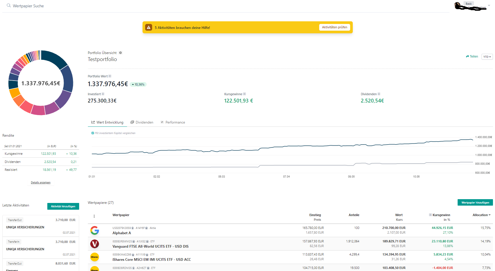Image resolution: width=495 pixels, height=271 pixels.
Task: Click the Wertpapier hinzufügen button
Action: [475, 203]
